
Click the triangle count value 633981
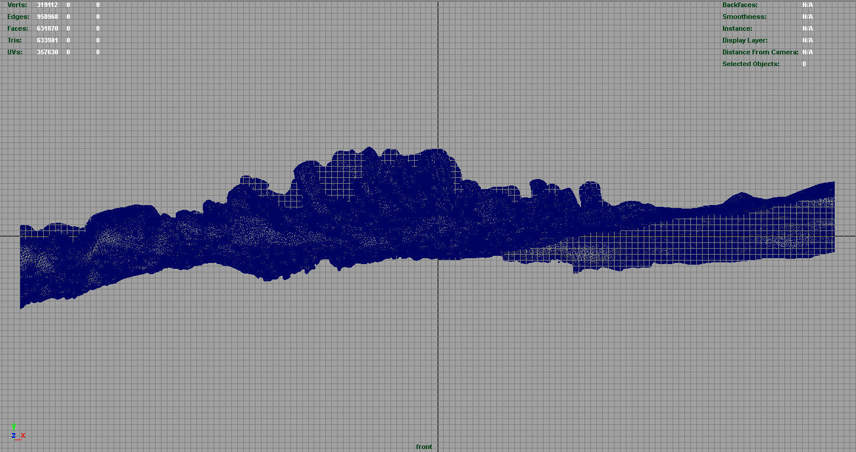47,40
